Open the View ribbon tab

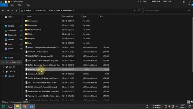28,5
